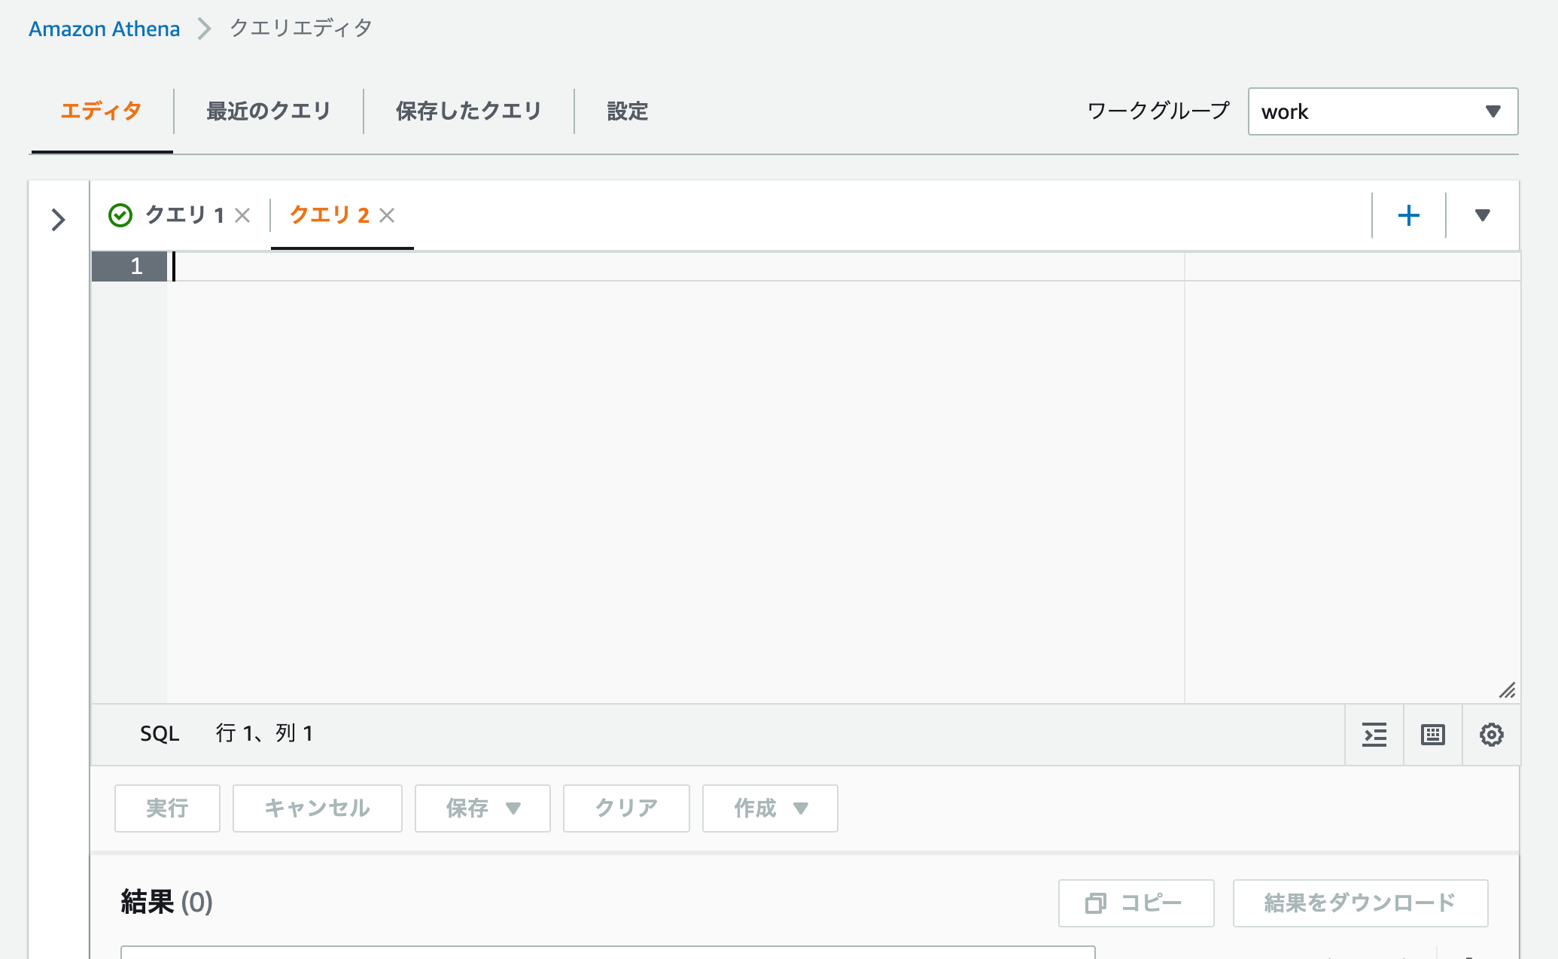The height and width of the screenshot is (959, 1558).
Task: Click the 実行 run button
Action: pos(166,808)
